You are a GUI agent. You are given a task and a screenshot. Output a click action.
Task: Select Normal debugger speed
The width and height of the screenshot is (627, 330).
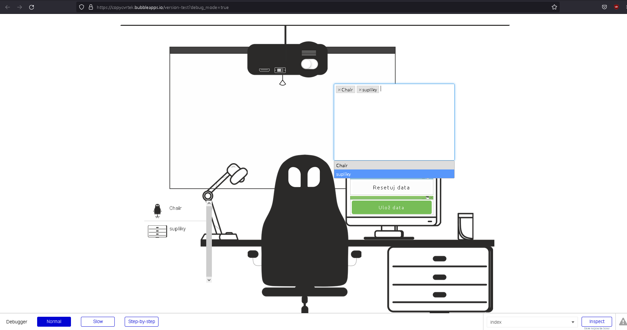pyautogui.click(x=54, y=322)
